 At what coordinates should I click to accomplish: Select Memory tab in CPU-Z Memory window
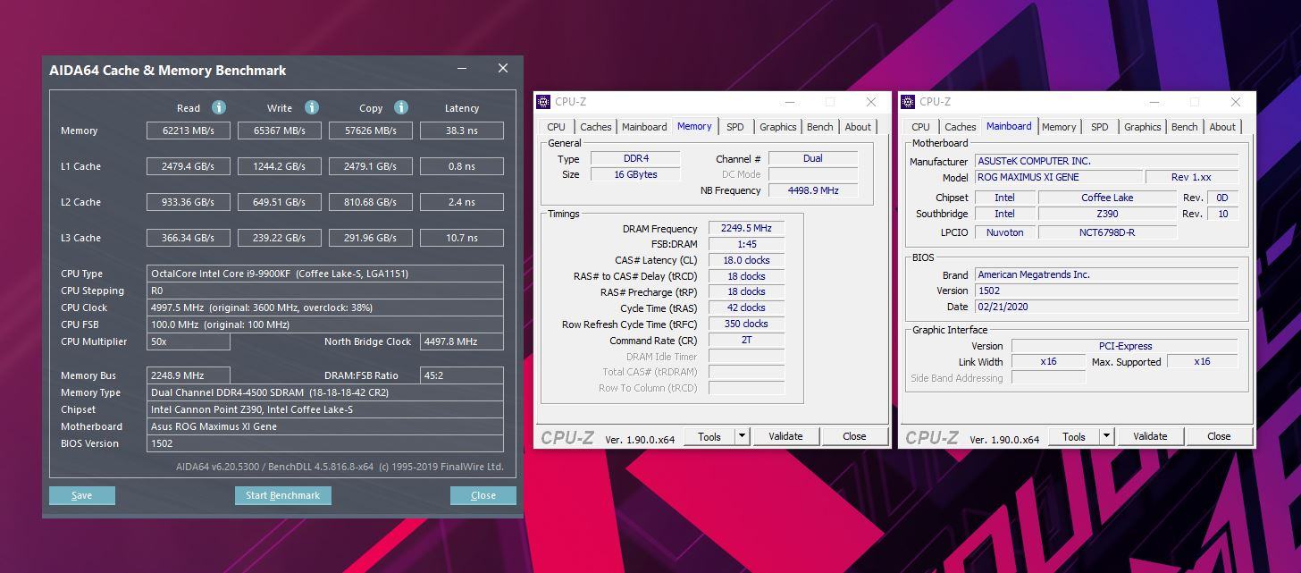(694, 126)
